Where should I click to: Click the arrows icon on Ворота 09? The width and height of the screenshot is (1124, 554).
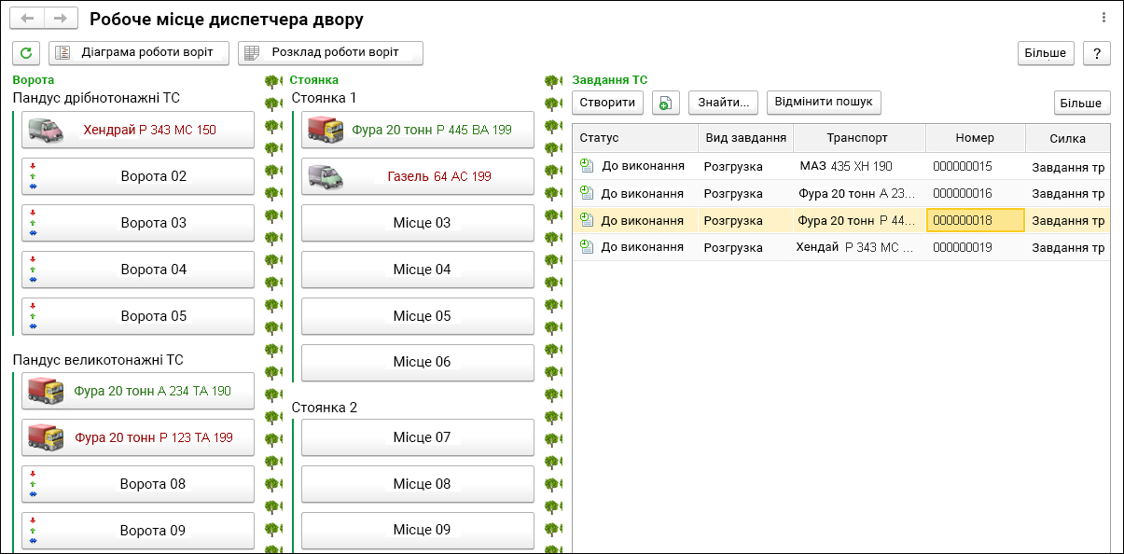(x=34, y=531)
